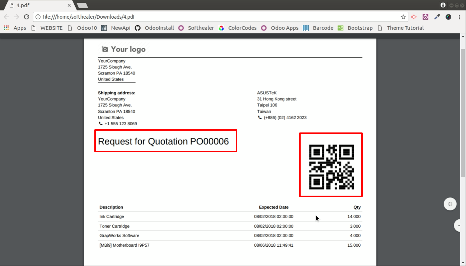The width and height of the screenshot is (466, 266).
Task: Open the Softhealer bookmark
Action: pos(196,28)
